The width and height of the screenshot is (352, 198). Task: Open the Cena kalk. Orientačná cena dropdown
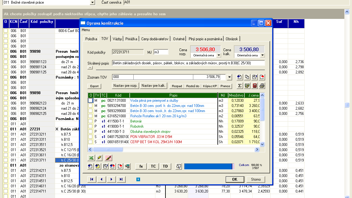click(x=262, y=55)
